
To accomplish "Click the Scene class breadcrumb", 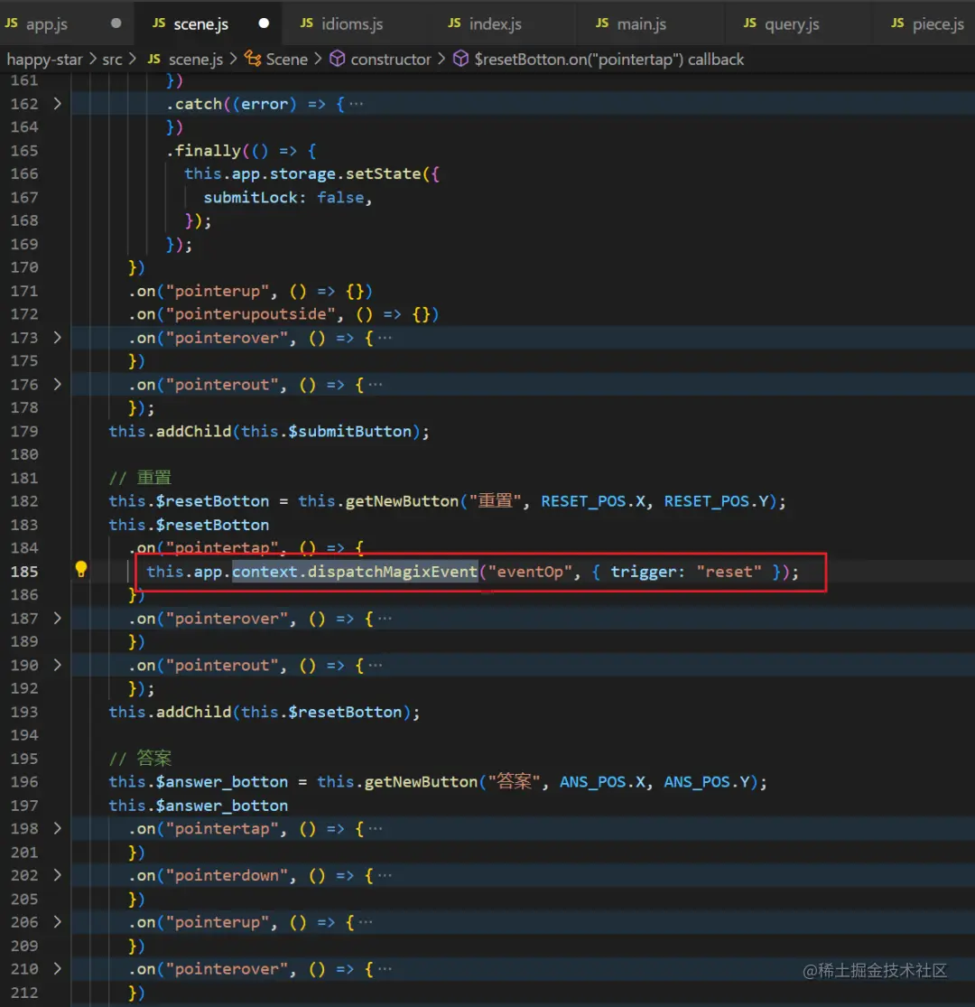I will point(286,59).
